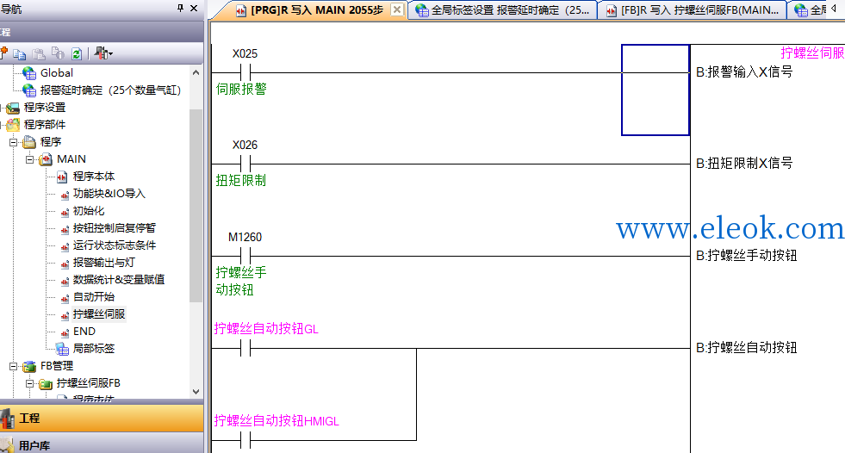
Task: Click the navigation tree scrollbar down arrow
Action: pyautogui.click(x=196, y=392)
